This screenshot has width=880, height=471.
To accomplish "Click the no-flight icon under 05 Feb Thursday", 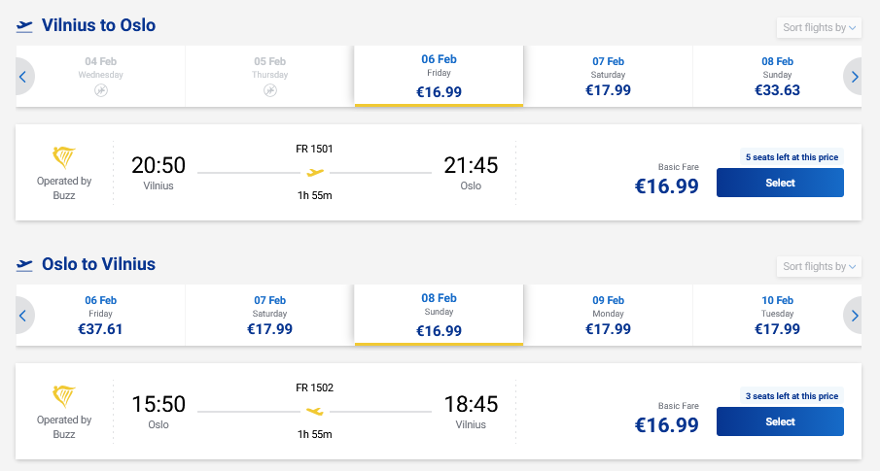I will (269, 90).
